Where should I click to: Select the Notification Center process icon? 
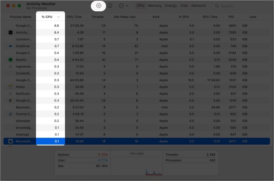point(11,93)
